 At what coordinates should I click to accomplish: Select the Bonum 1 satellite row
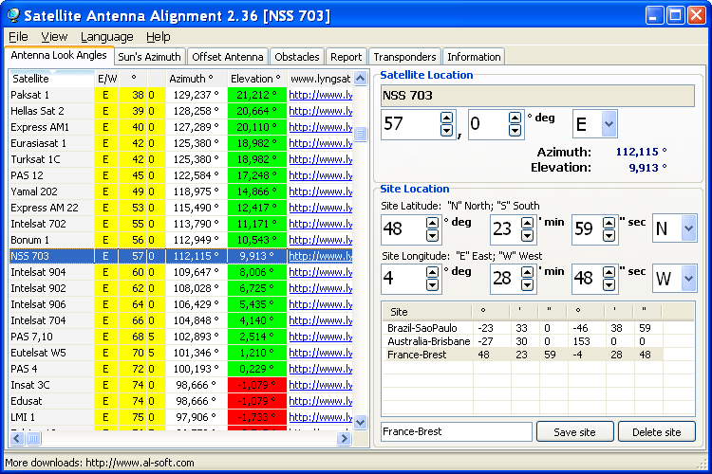(x=180, y=240)
